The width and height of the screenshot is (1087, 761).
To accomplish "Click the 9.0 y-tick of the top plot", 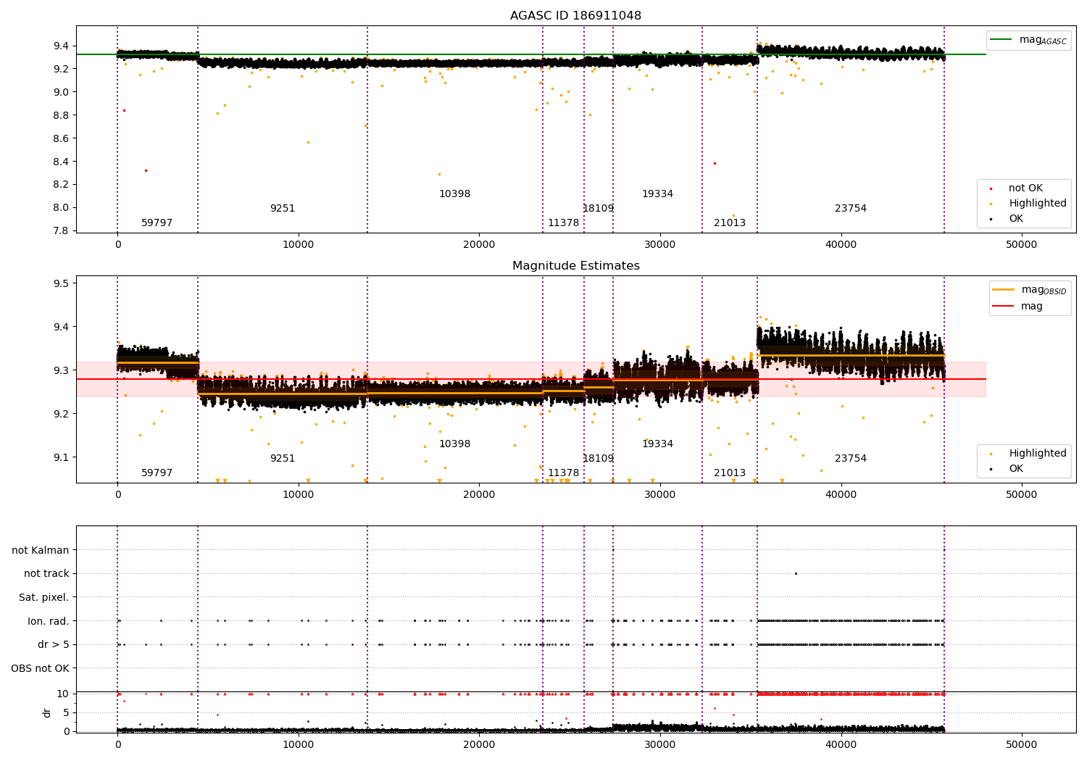I will (x=59, y=92).
